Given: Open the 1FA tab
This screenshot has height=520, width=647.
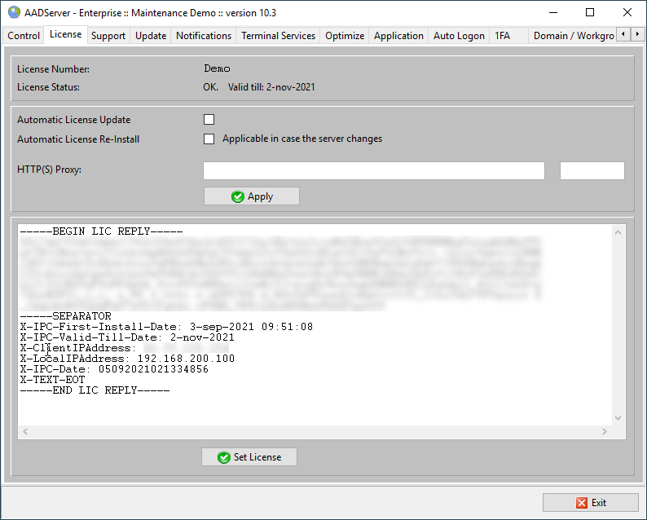Looking at the screenshot, I should [x=502, y=36].
